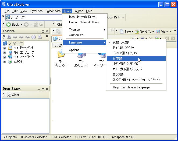Open the View toolbar dropdown with grid icon

point(163,32)
